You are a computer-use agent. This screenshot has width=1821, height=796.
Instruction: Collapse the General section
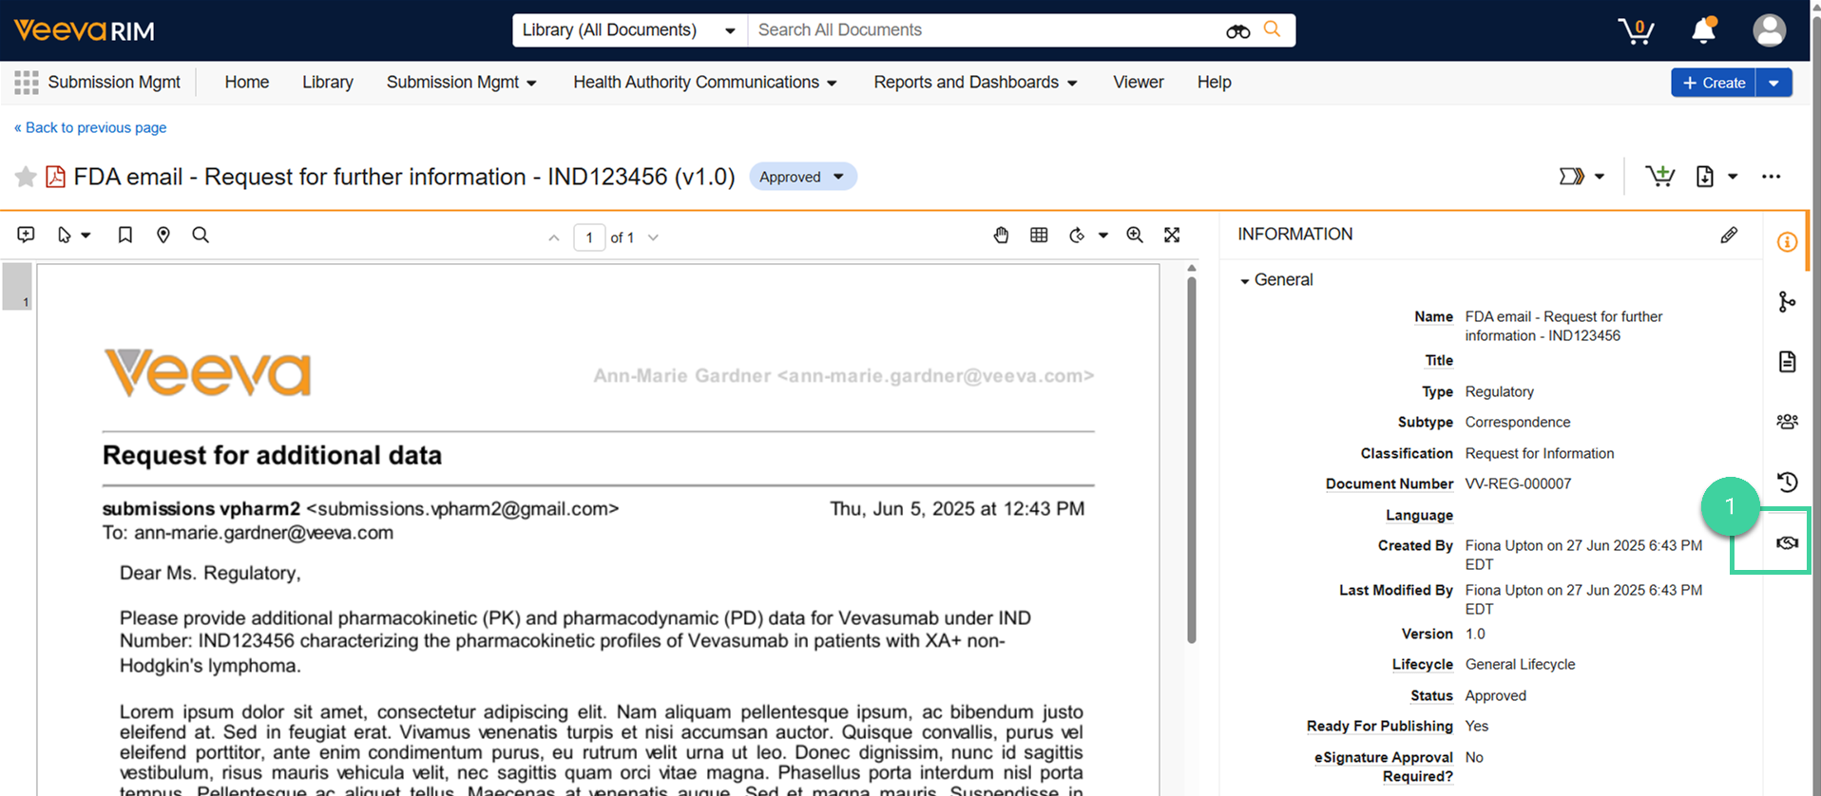(x=1244, y=281)
